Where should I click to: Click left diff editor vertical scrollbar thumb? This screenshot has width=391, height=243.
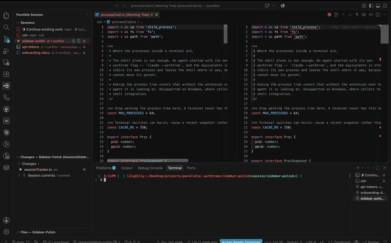point(226,34)
